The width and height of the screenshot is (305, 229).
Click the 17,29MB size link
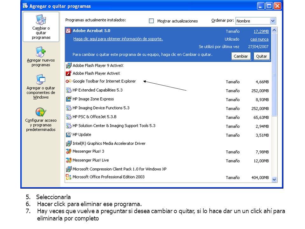coord(261,31)
